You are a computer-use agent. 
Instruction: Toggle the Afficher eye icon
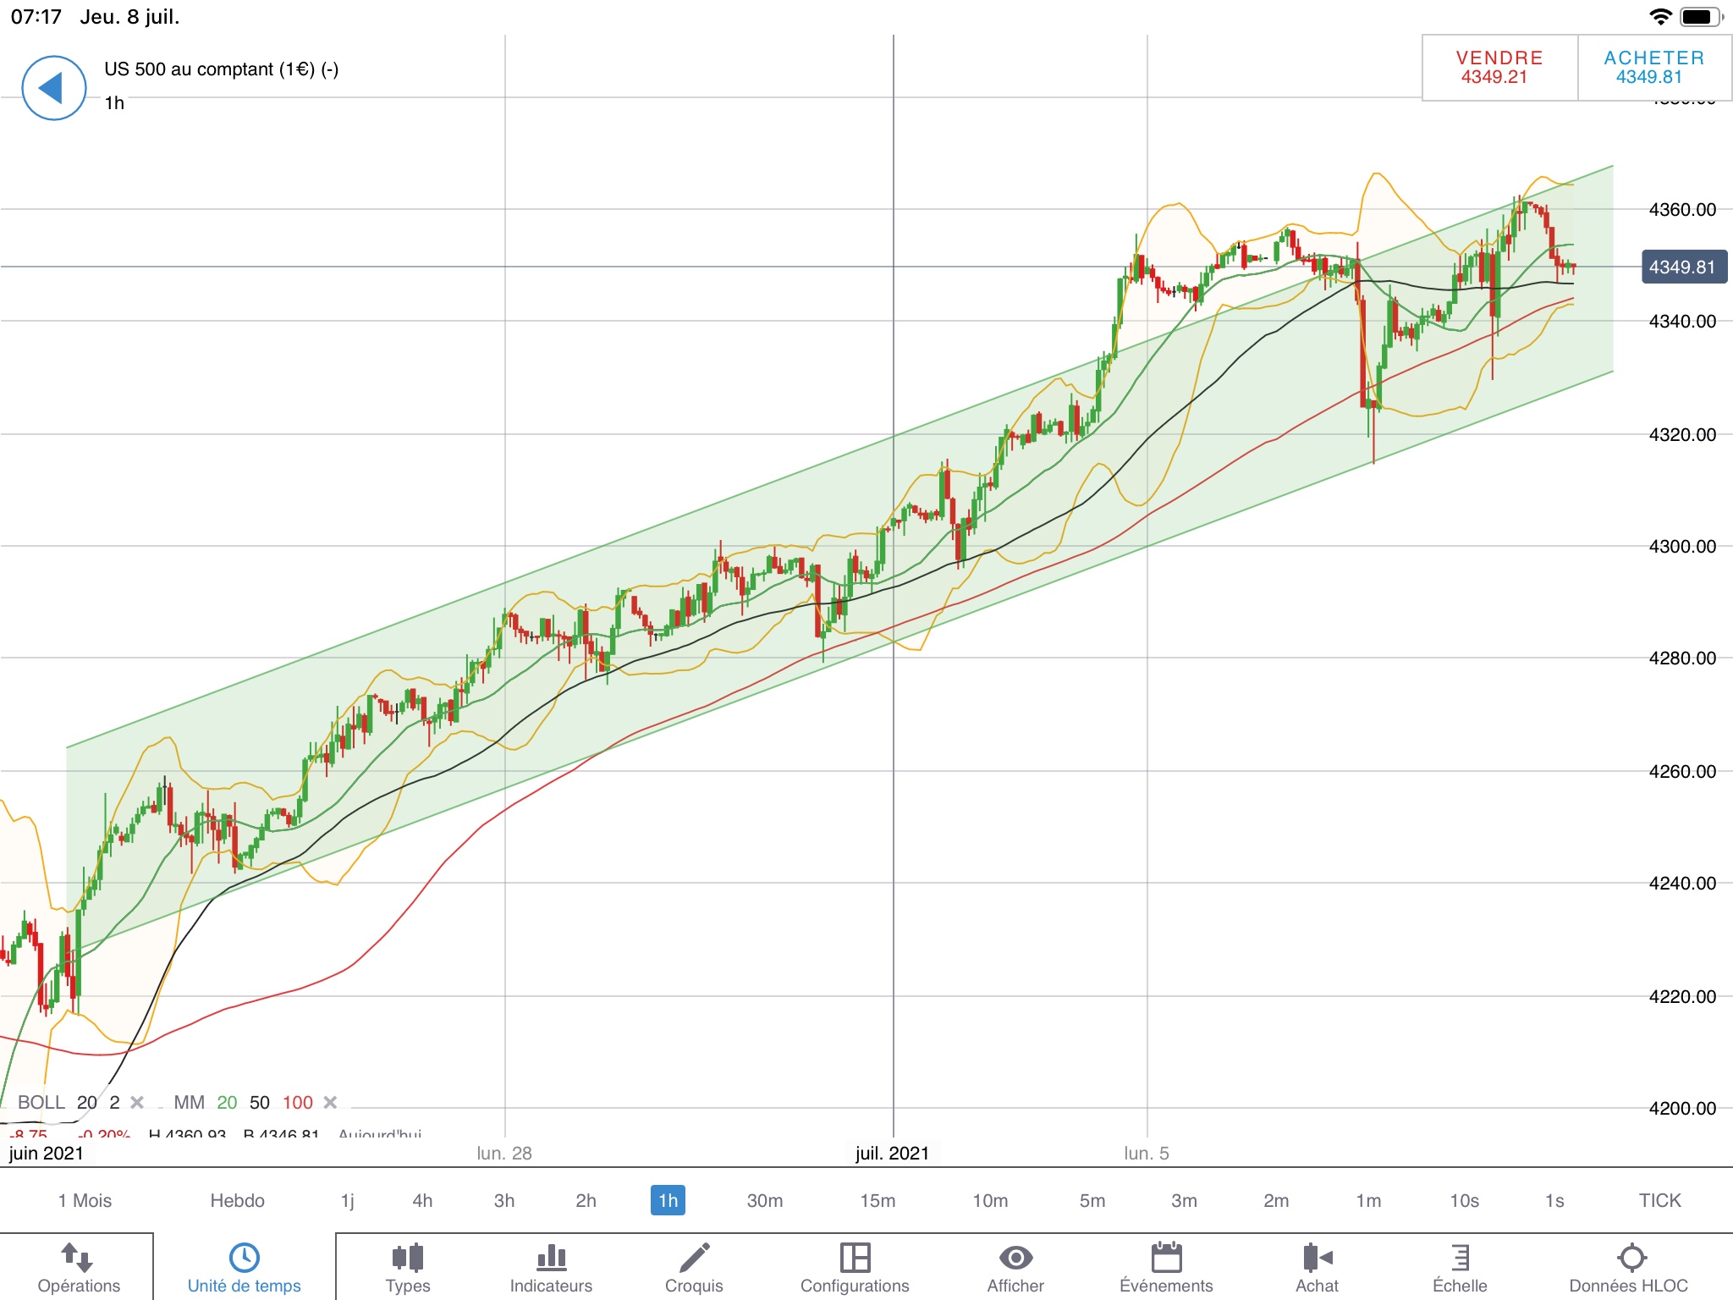[x=1015, y=1258]
